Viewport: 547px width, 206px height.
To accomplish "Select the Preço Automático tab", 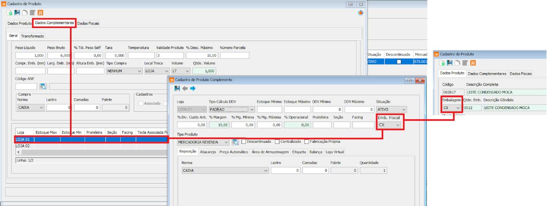I will coord(234,152).
